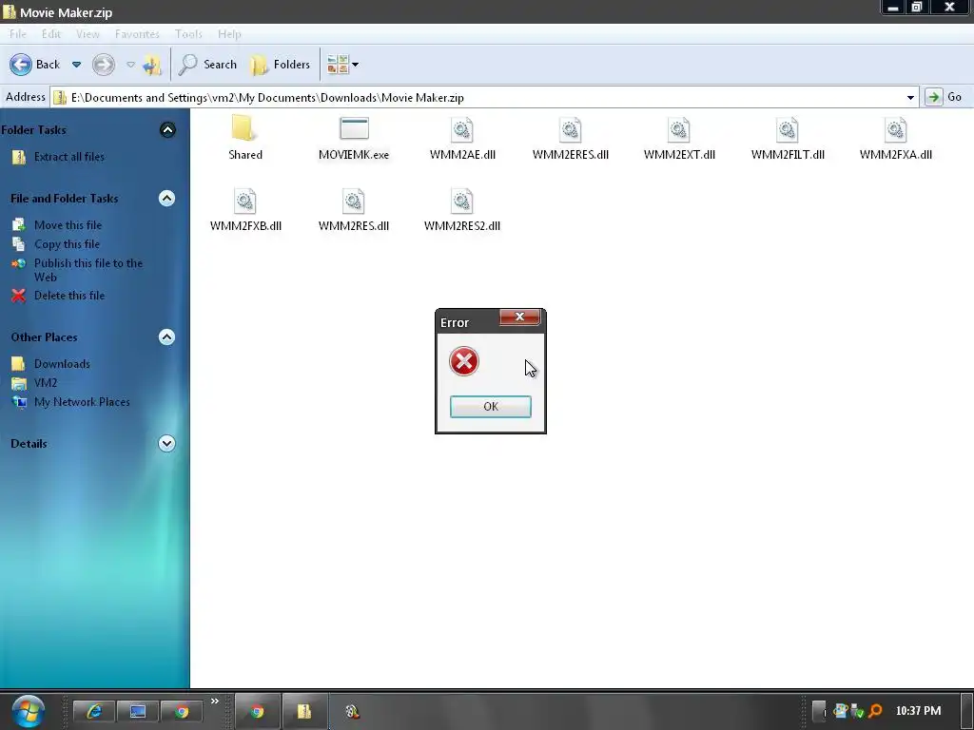974x730 pixels.
Task: Click the red X delete icon
Action: coord(19,296)
